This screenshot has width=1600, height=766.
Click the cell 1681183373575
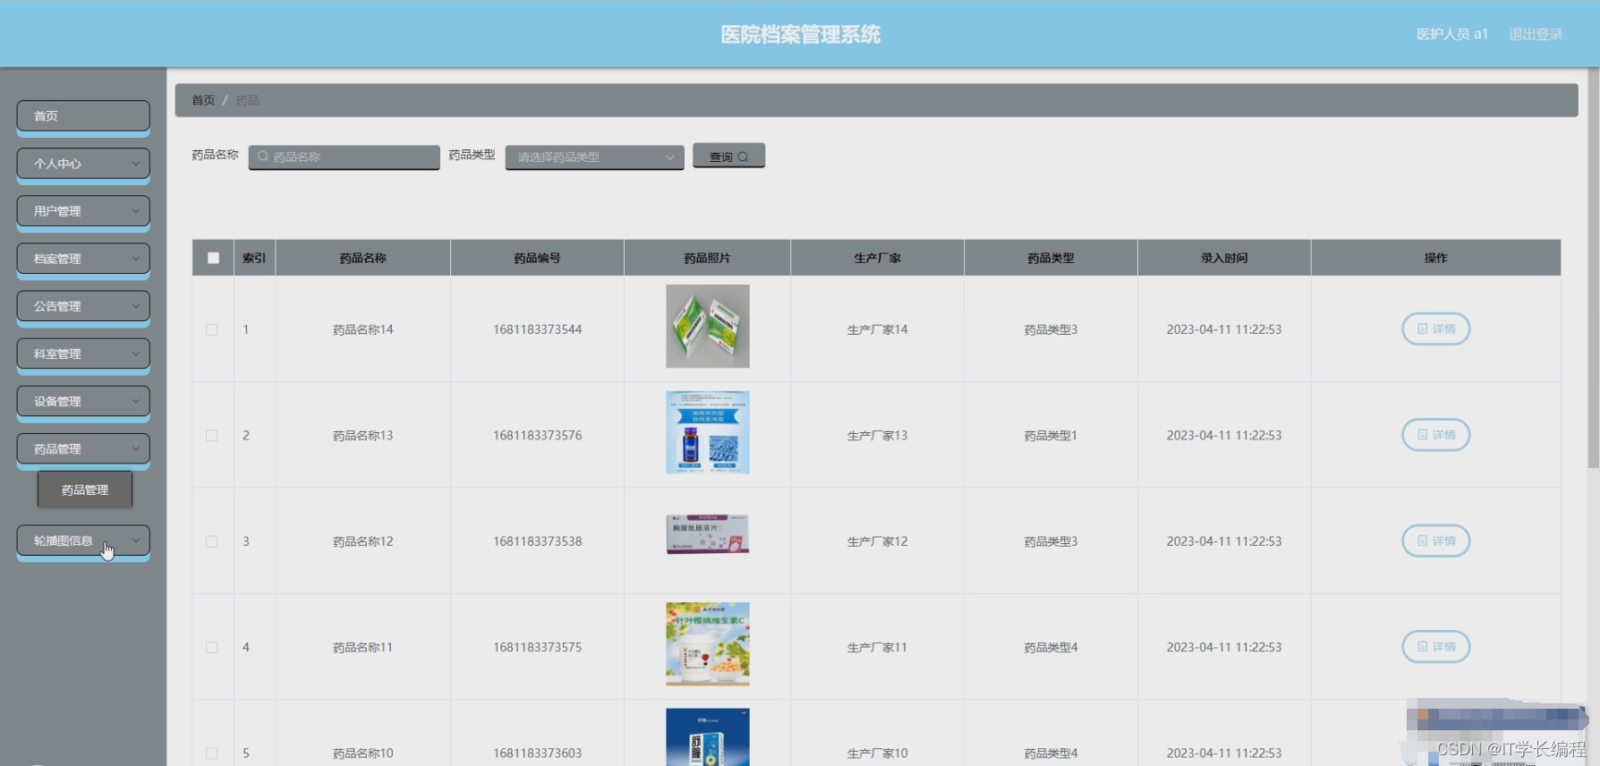pyautogui.click(x=537, y=647)
